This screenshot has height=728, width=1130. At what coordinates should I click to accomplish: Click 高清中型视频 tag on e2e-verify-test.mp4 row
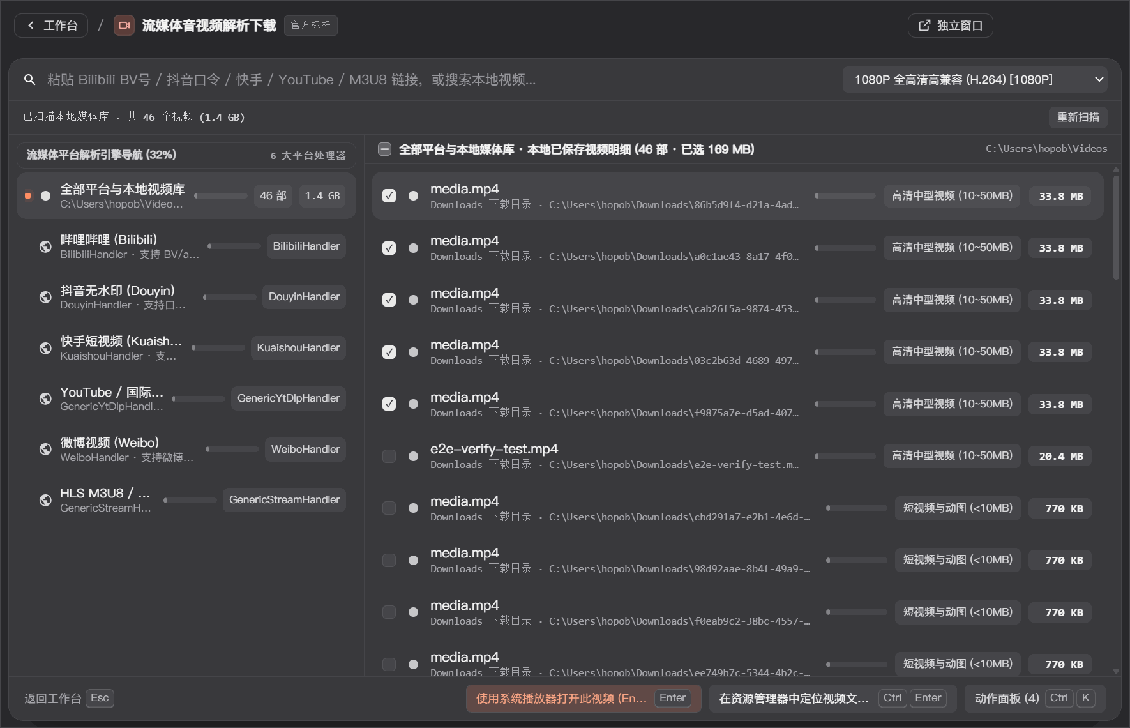pyautogui.click(x=952, y=456)
